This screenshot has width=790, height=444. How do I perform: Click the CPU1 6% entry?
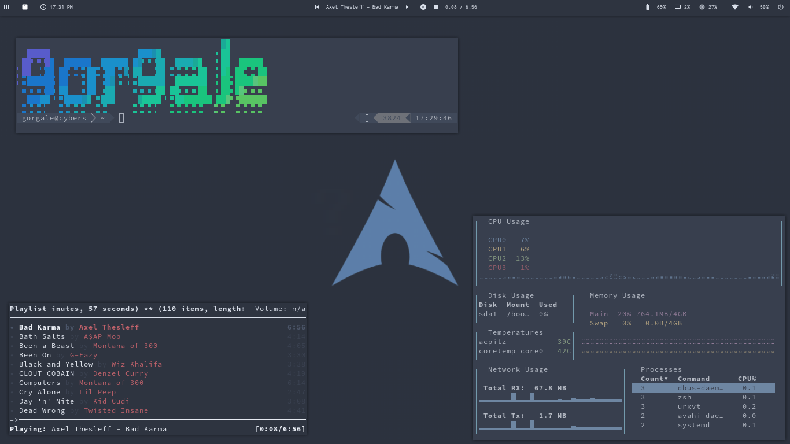click(x=508, y=249)
